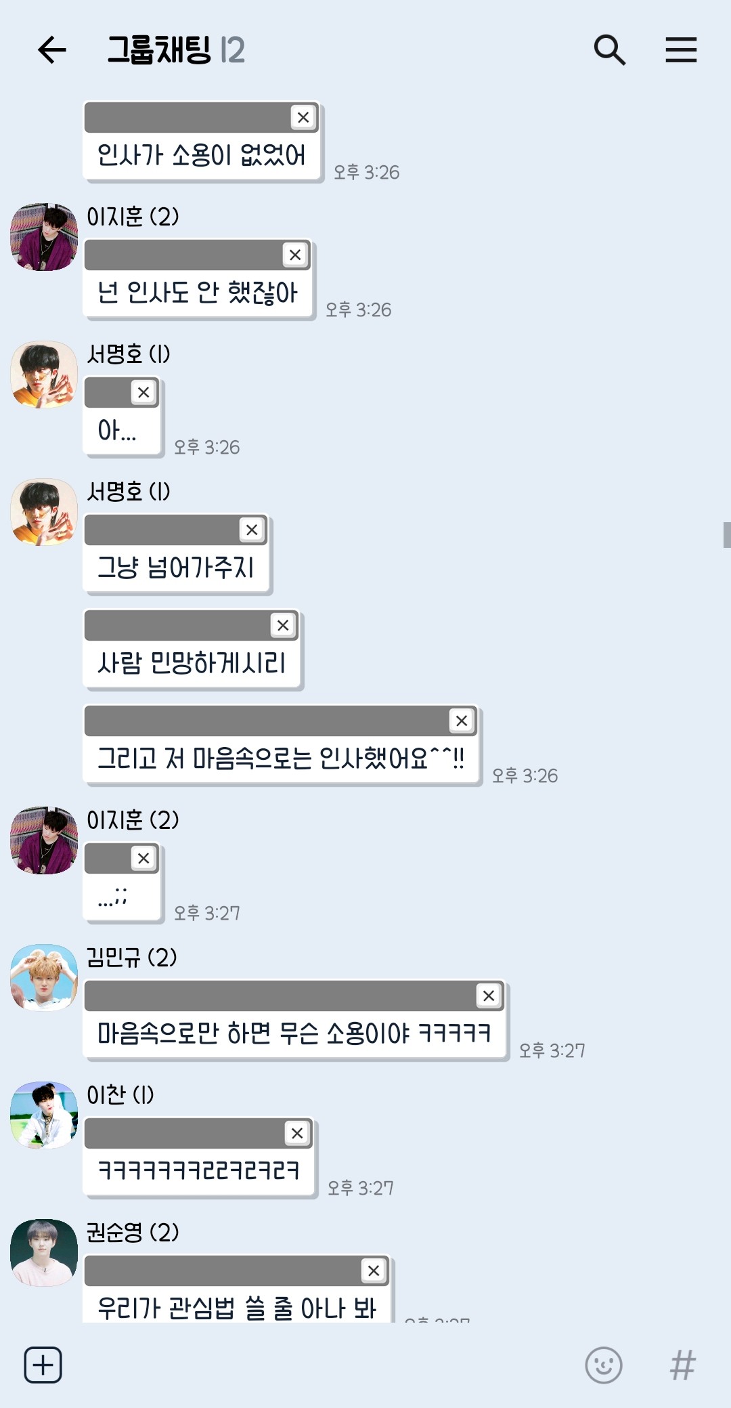731x1408 pixels.
Task: Tap the plus attachment icon
Action: point(43,1365)
